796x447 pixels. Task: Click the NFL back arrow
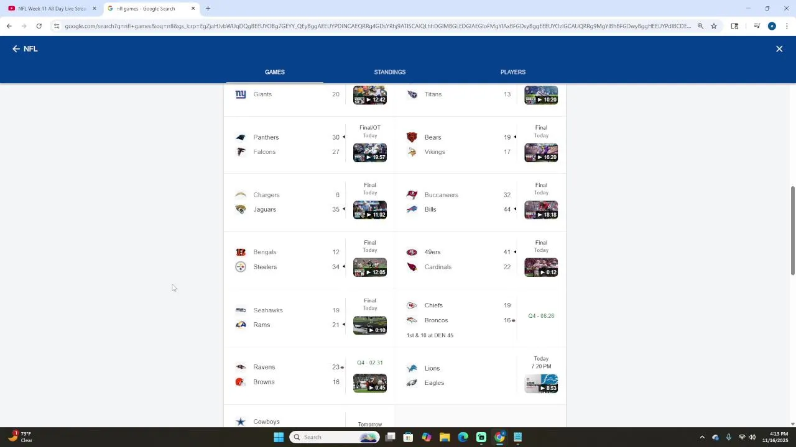click(x=16, y=49)
